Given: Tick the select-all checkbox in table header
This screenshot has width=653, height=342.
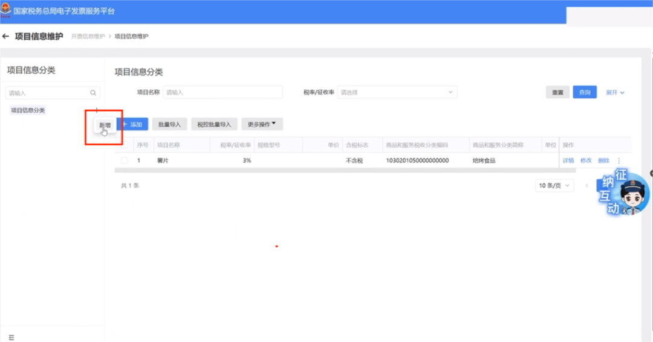Looking at the screenshot, I should (x=124, y=145).
